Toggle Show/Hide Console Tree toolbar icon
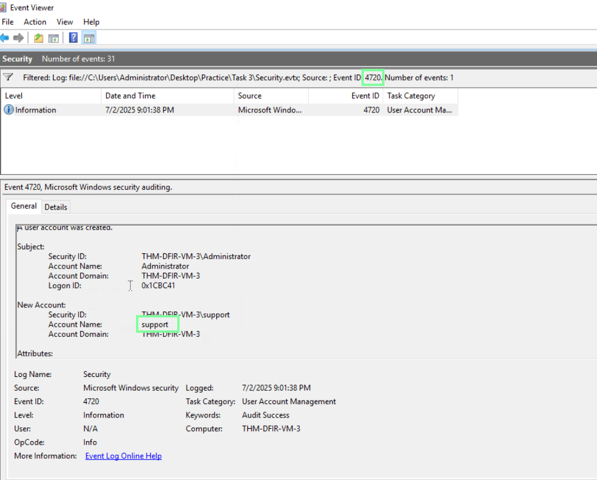 tap(53, 38)
